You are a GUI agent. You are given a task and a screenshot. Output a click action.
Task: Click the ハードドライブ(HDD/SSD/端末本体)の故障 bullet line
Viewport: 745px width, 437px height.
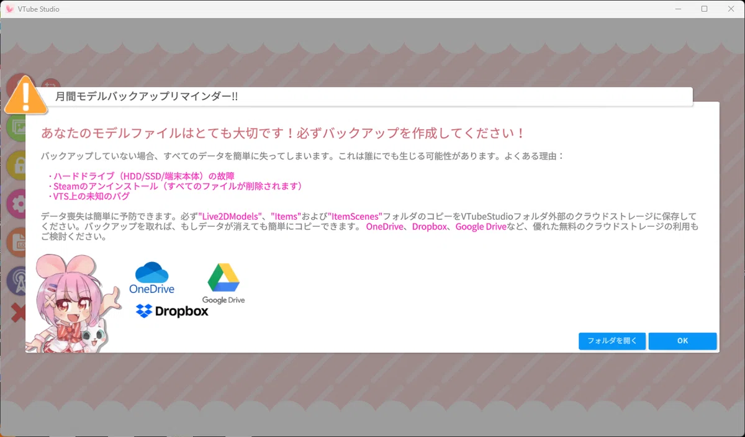click(x=141, y=176)
